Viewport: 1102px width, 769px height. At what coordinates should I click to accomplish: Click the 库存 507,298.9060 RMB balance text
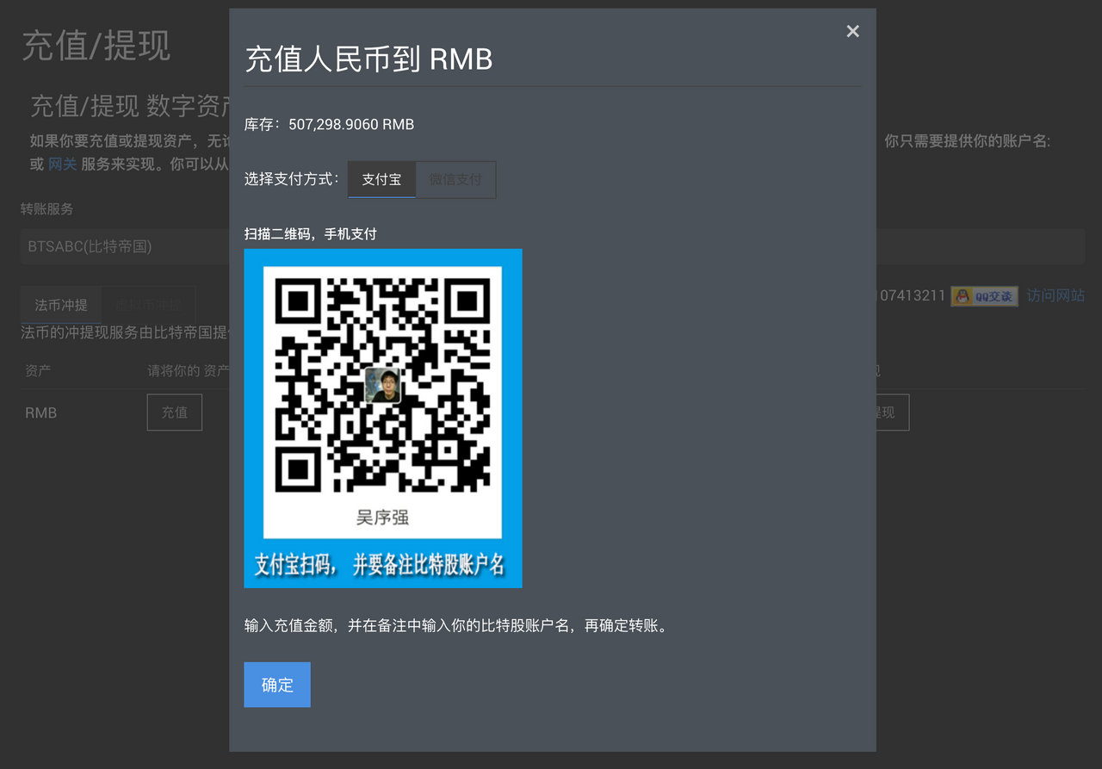click(x=329, y=125)
